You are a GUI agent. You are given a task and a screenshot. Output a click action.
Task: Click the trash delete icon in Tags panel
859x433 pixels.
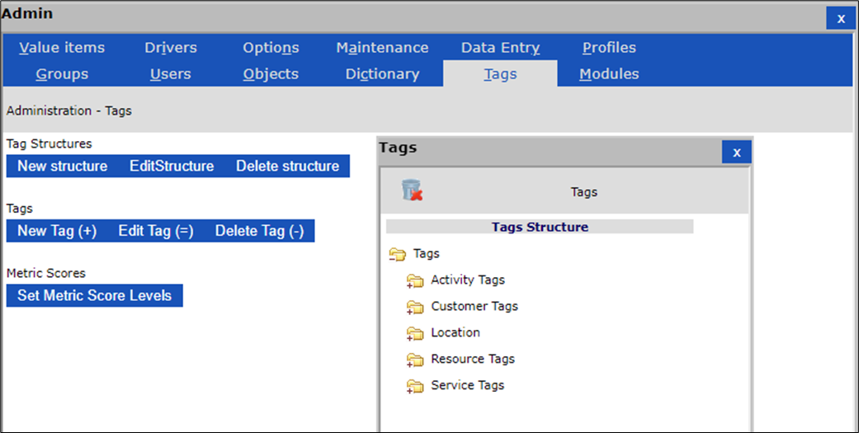point(412,191)
